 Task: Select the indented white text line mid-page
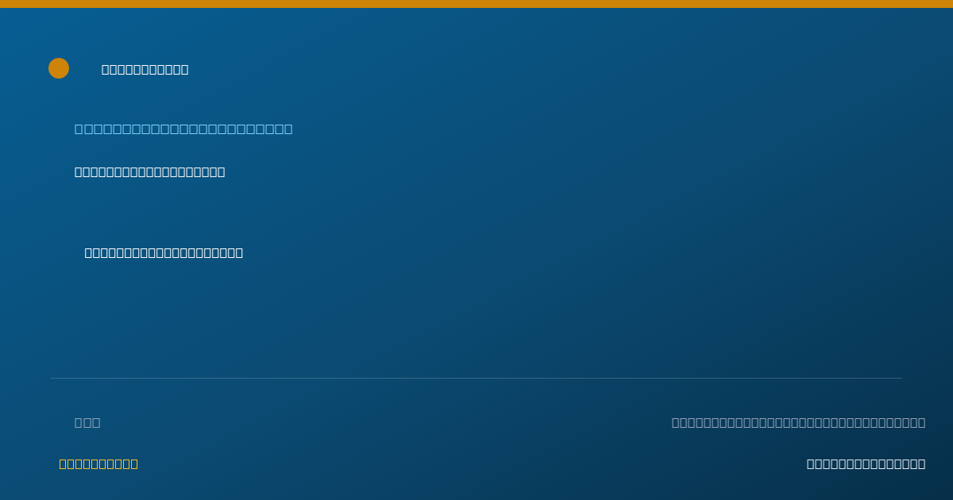pos(164,252)
